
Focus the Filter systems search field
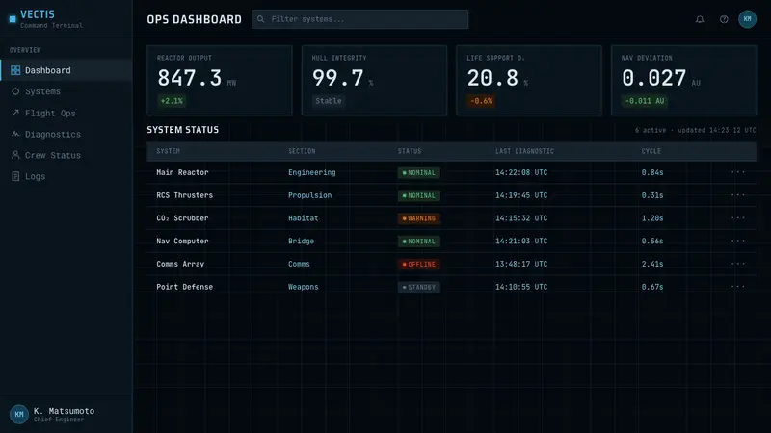[359, 19]
